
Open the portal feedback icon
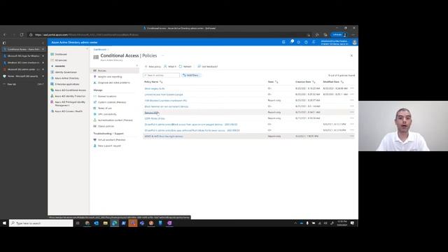(x=314, y=42)
